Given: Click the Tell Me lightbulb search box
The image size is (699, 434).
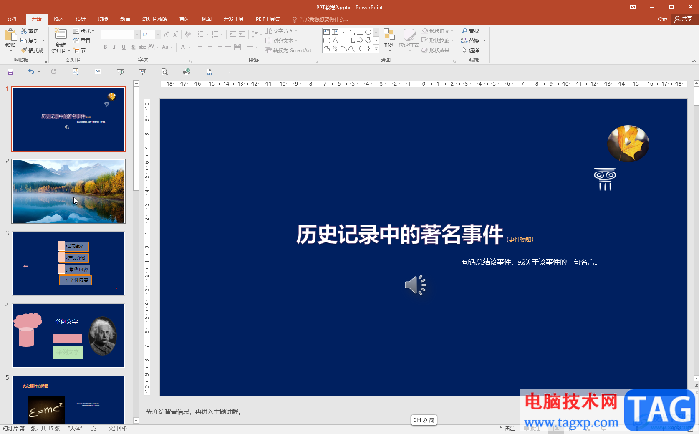Looking at the screenshot, I should click(320, 19).
